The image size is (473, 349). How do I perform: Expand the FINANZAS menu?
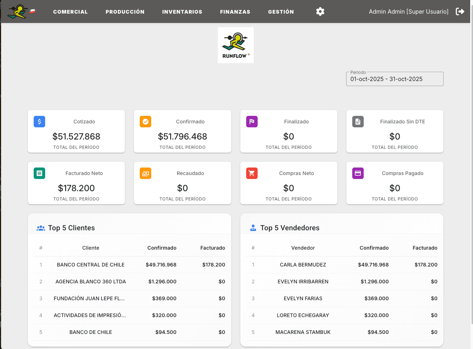[235, 12]
